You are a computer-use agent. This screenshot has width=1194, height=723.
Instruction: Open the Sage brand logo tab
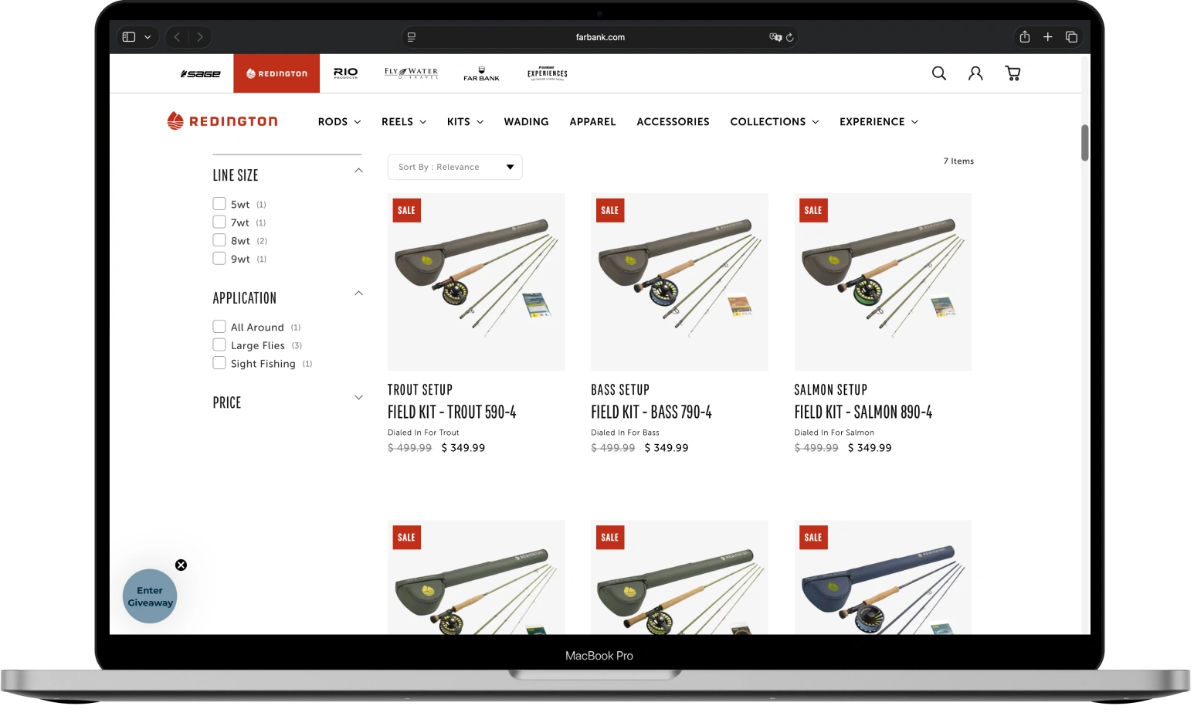[200, 74]
